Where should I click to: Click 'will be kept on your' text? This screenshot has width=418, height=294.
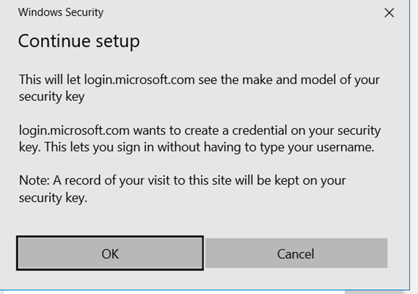coord(293,180)
